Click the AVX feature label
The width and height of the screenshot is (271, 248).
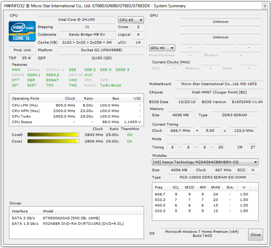point(89,75)
